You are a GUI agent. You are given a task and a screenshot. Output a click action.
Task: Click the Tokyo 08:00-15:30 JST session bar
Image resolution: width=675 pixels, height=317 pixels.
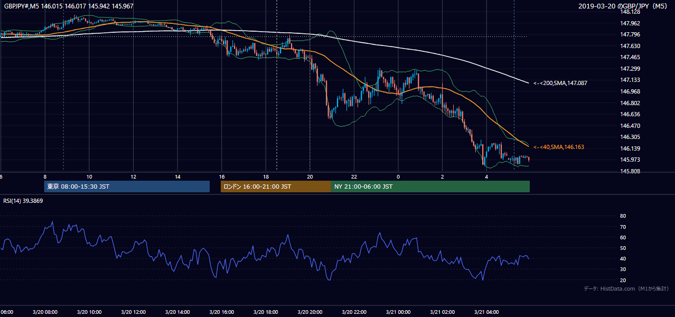127,187
